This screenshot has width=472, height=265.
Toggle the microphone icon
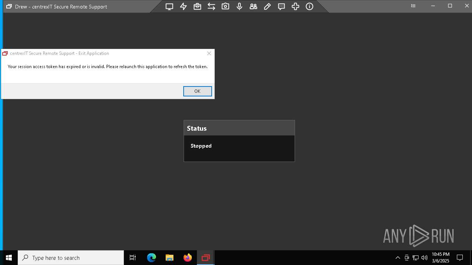point(239,6)
